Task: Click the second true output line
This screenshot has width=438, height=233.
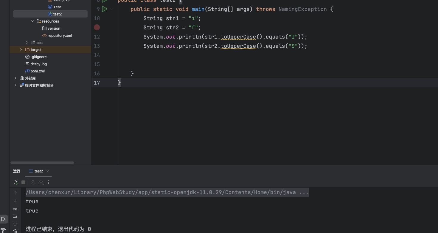Action: pyautogui.click(x=32, y=211)
